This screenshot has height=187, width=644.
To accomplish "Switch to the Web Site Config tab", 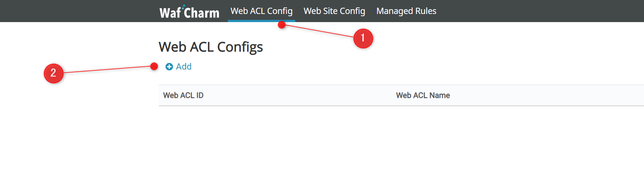I will point(334,11).
